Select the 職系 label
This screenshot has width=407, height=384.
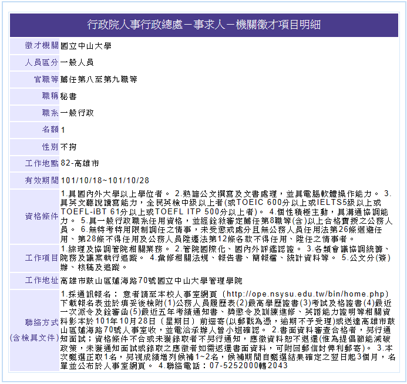click(x=50, y=113)
